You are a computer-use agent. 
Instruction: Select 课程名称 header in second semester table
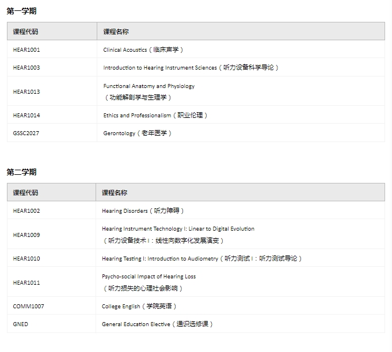click(x=115, y=193)
